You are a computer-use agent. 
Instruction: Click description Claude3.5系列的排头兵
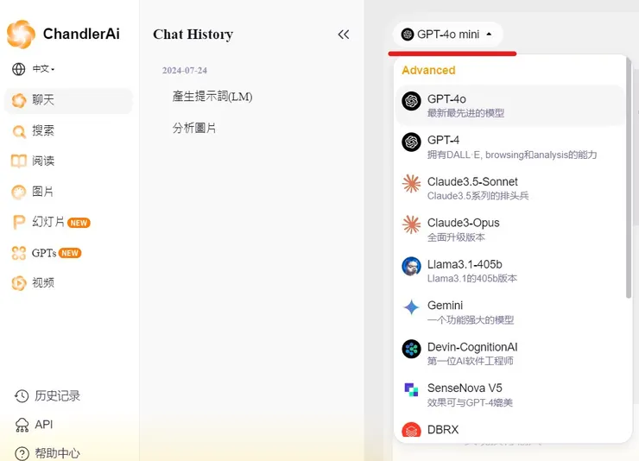[x=478, y=196]
